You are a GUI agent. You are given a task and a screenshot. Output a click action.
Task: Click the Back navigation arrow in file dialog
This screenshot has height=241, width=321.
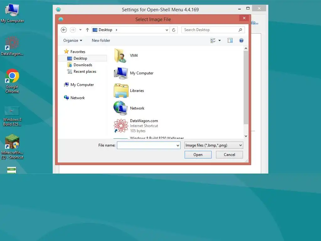click(64, 30)
